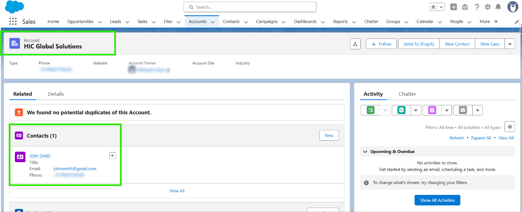Go to the Home tab

[x=53, y=21]
